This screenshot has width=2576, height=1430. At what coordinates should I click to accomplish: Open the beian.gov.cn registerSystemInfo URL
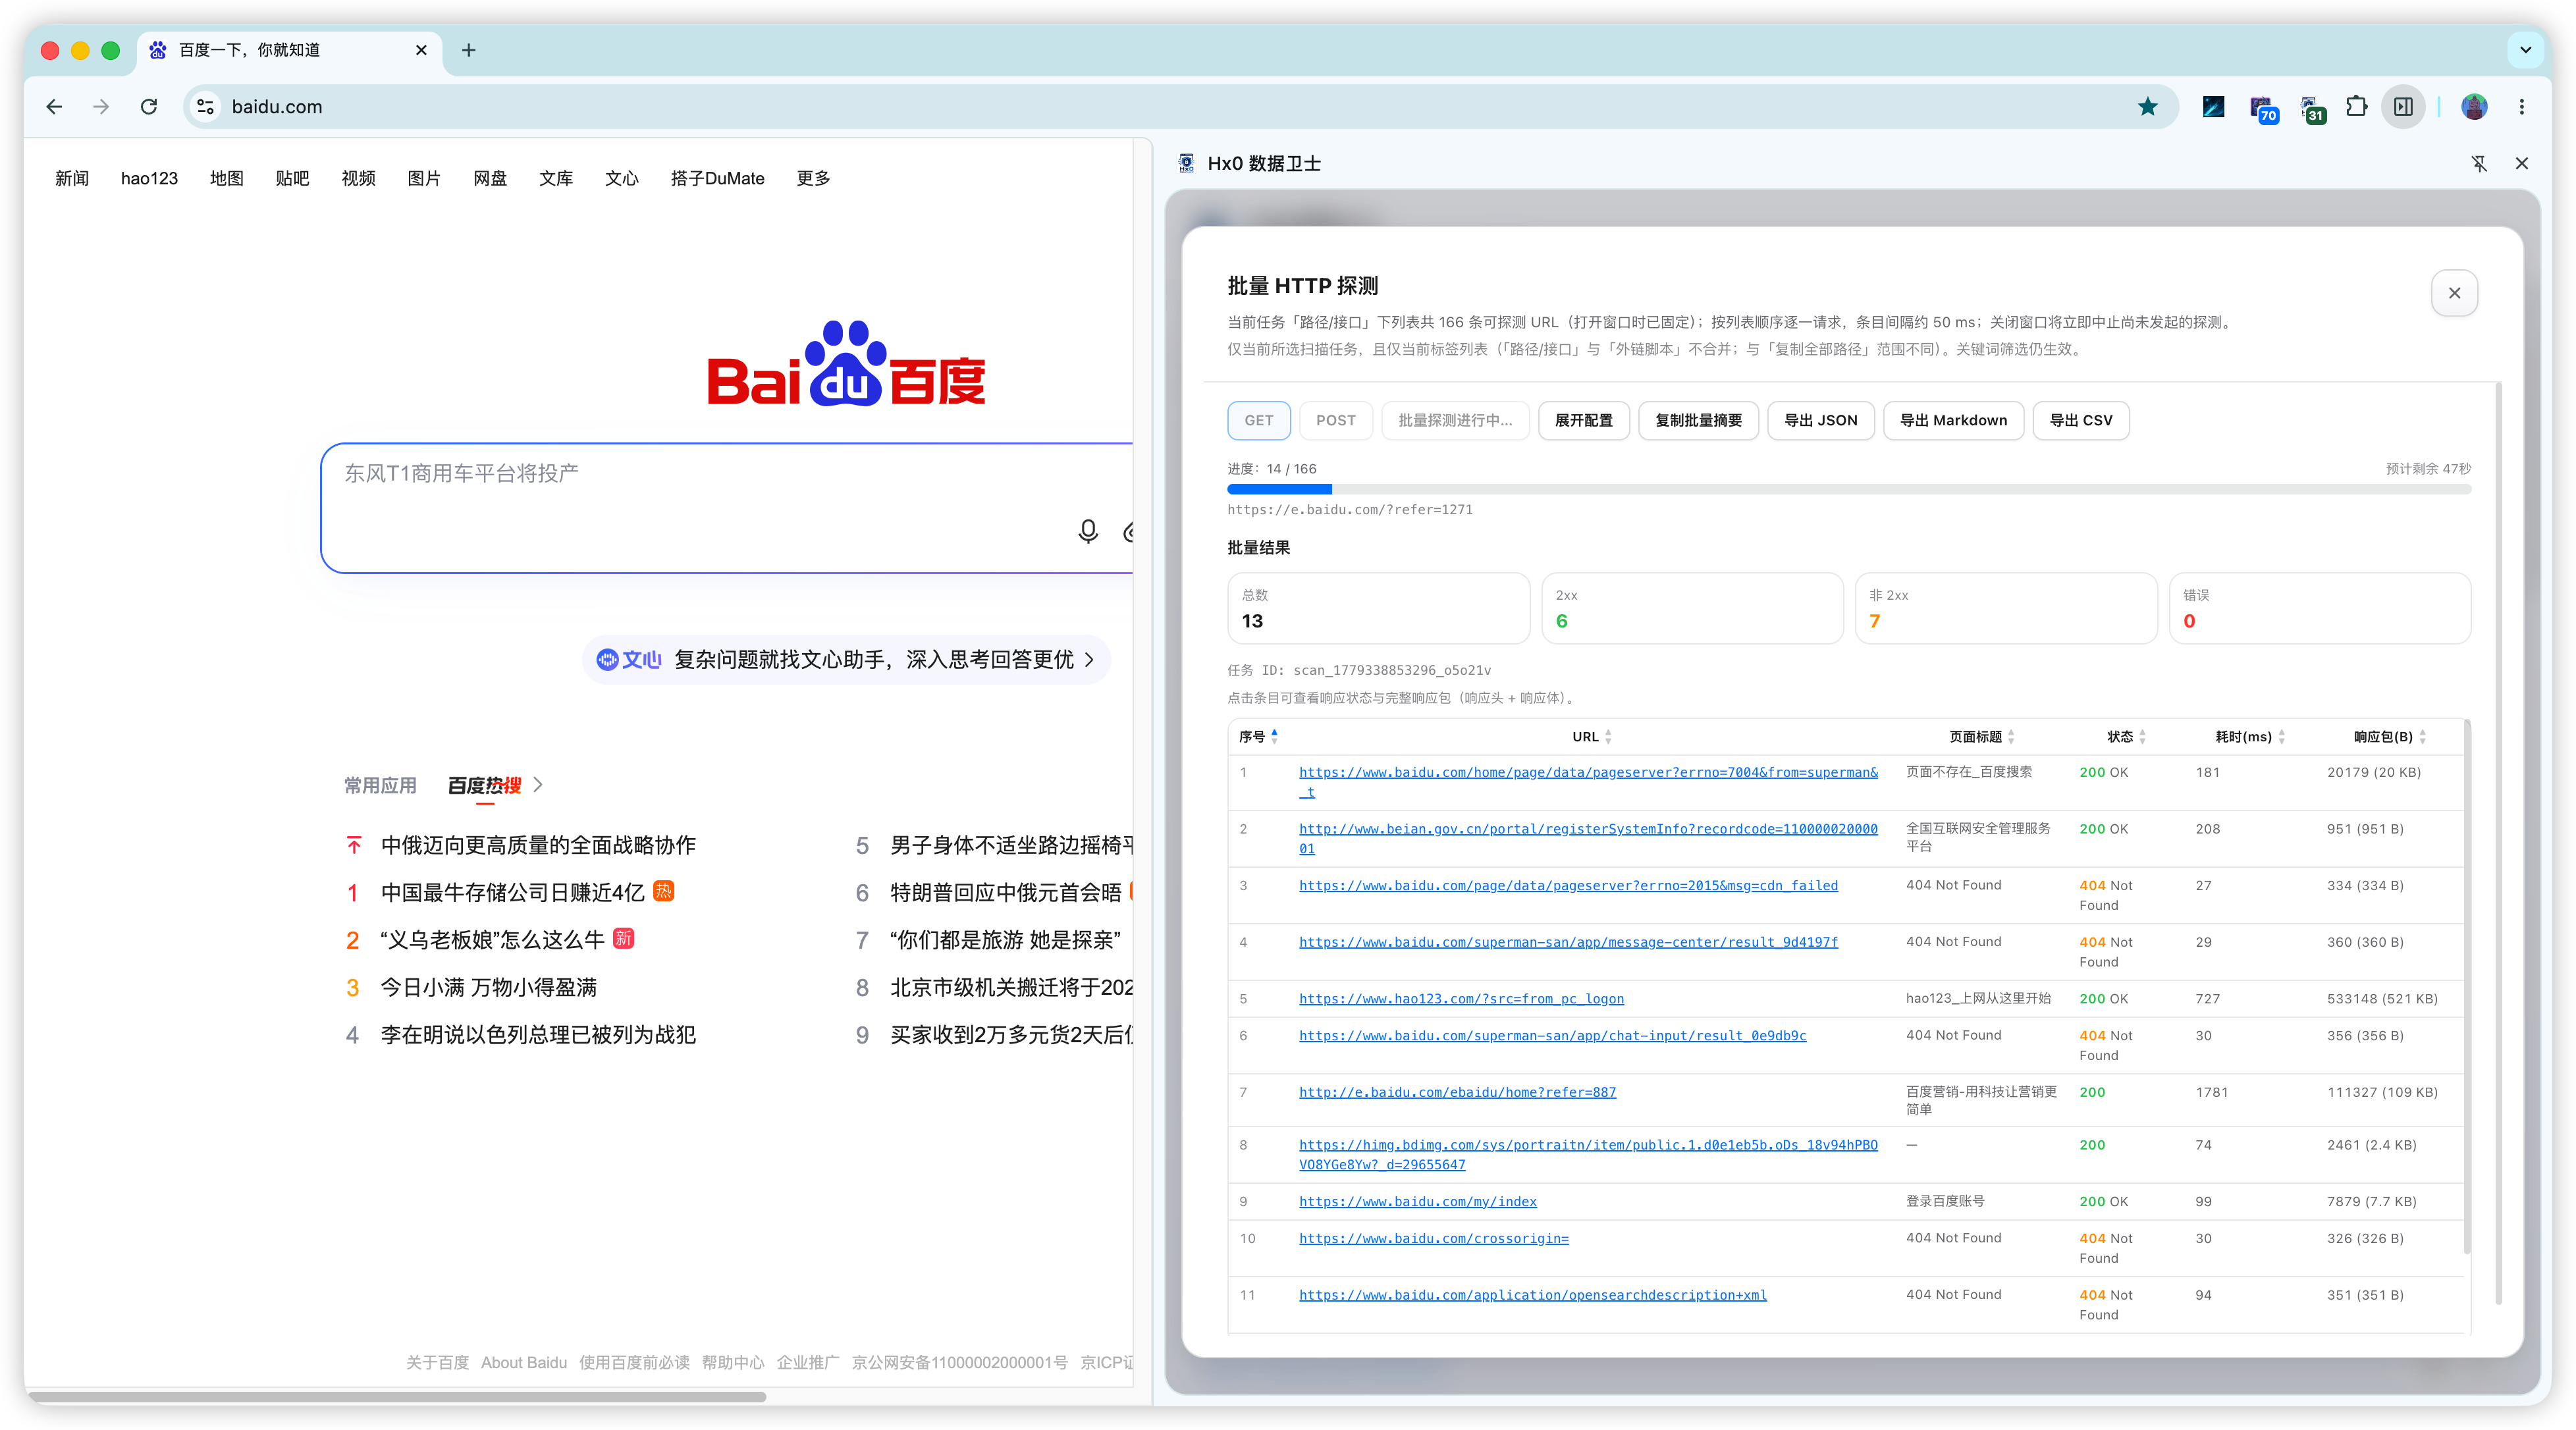pos(1588,838)
